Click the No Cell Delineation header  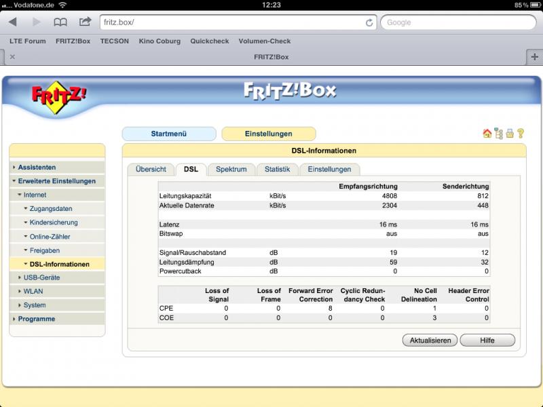point(419,295)
